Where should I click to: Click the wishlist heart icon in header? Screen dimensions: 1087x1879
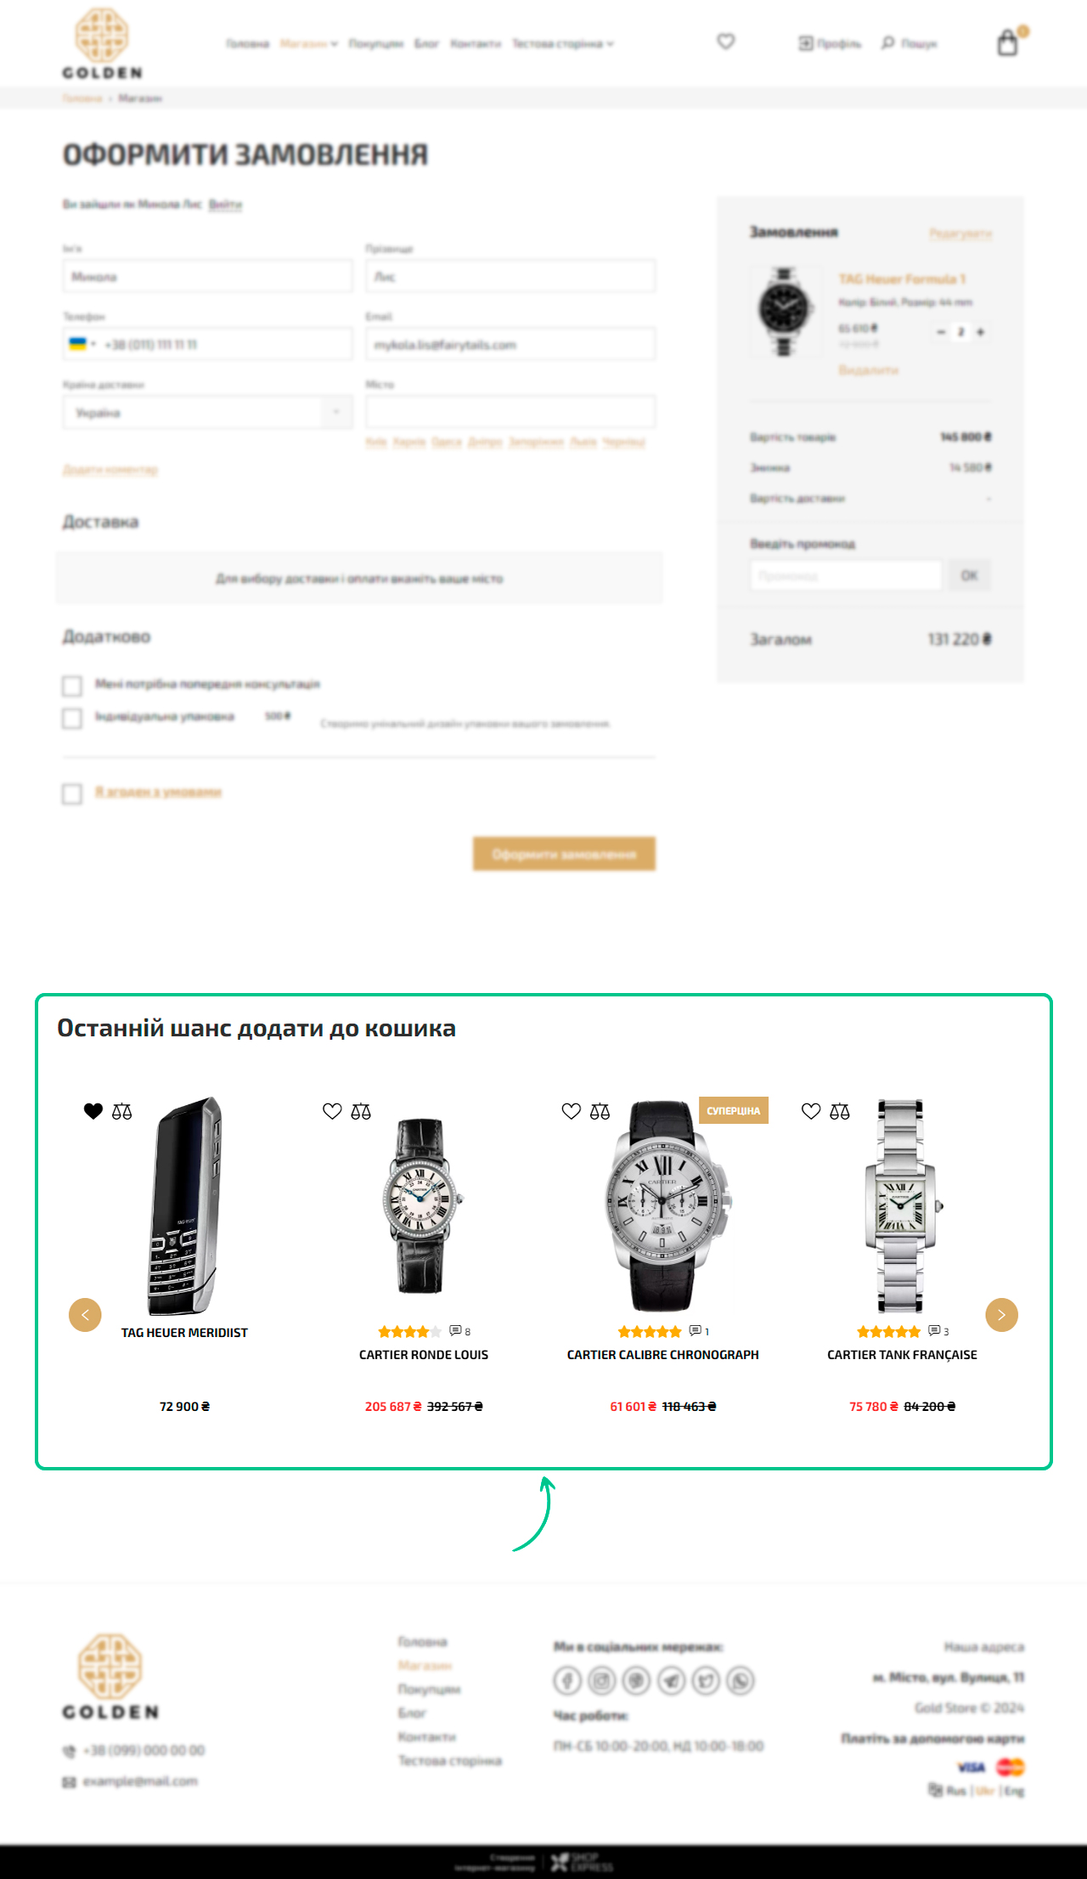725,42
